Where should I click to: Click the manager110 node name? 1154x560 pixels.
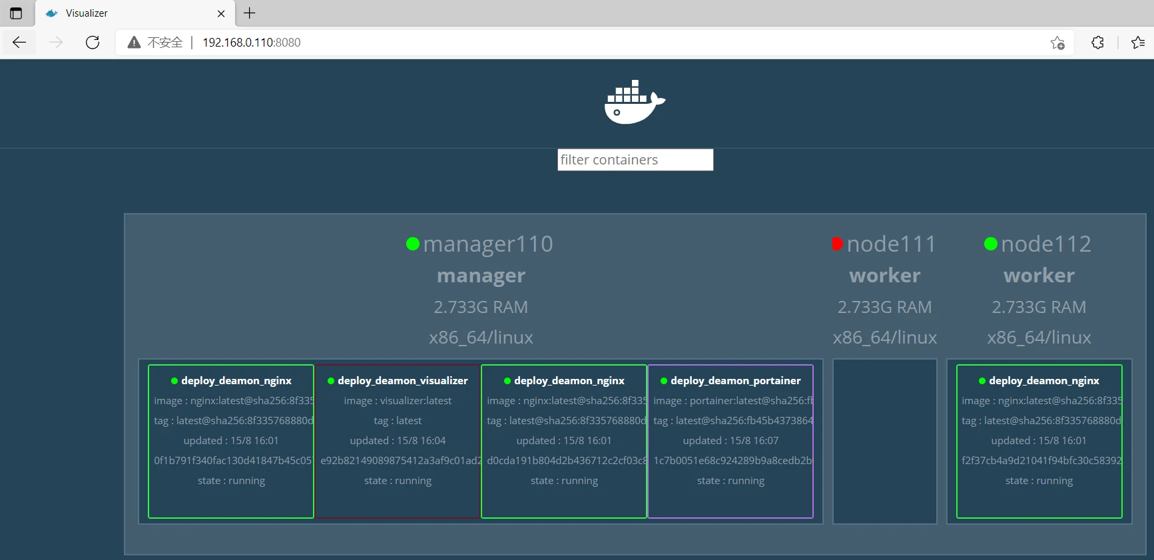(x=488, y=244)
